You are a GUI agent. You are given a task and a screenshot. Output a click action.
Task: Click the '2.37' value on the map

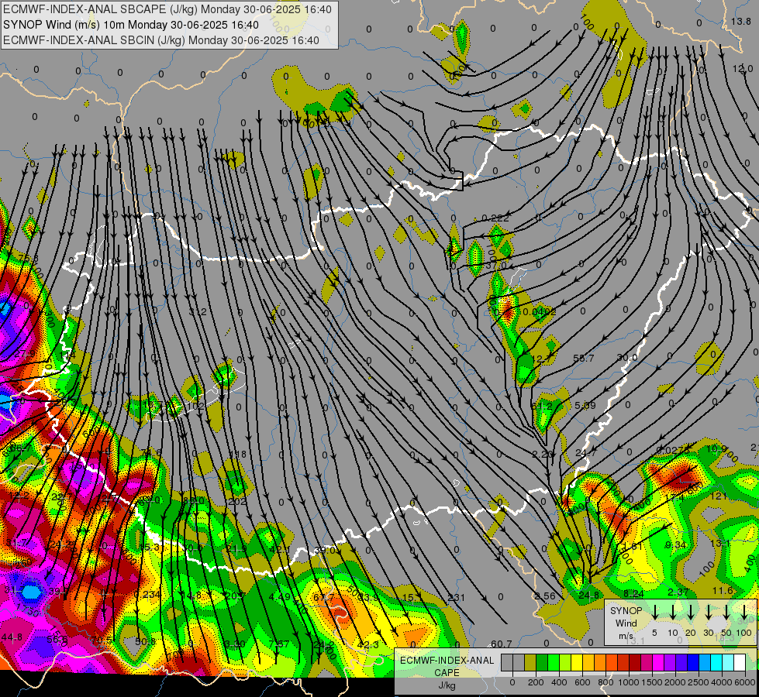pos(678,592)
